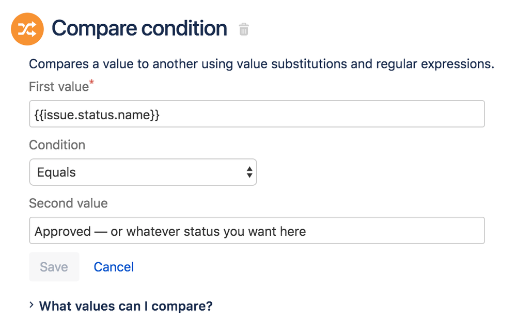
Task: Cancel editing the compare condition
Action: (114, 267)
